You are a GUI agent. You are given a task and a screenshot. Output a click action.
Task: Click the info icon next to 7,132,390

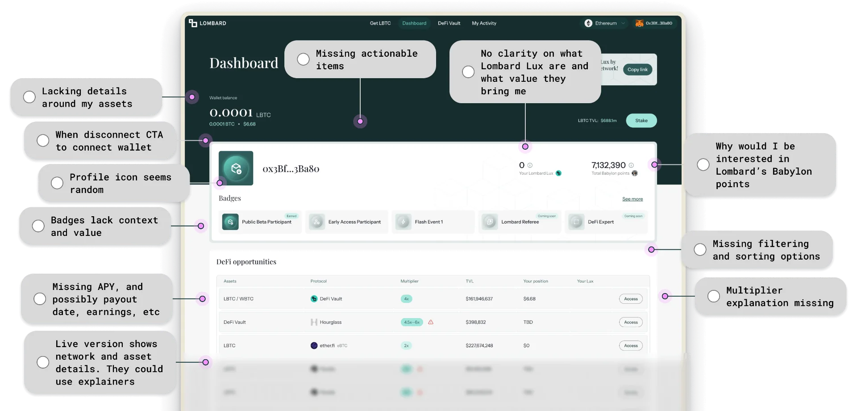click(x=631, y=165)
